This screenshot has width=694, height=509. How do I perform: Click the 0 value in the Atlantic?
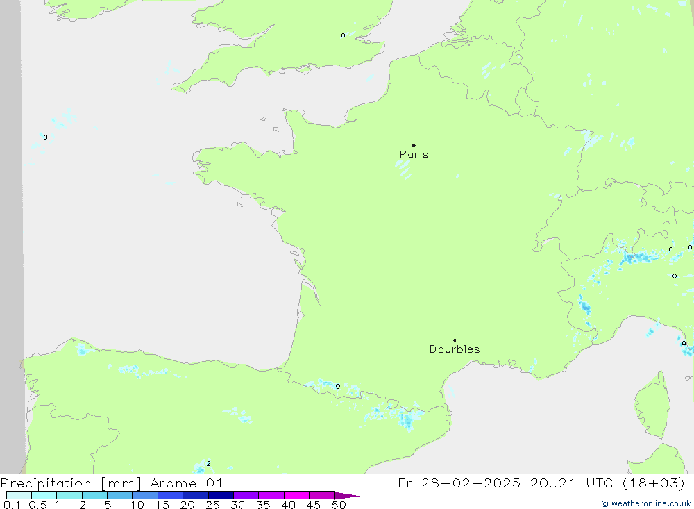coord(45,137)
